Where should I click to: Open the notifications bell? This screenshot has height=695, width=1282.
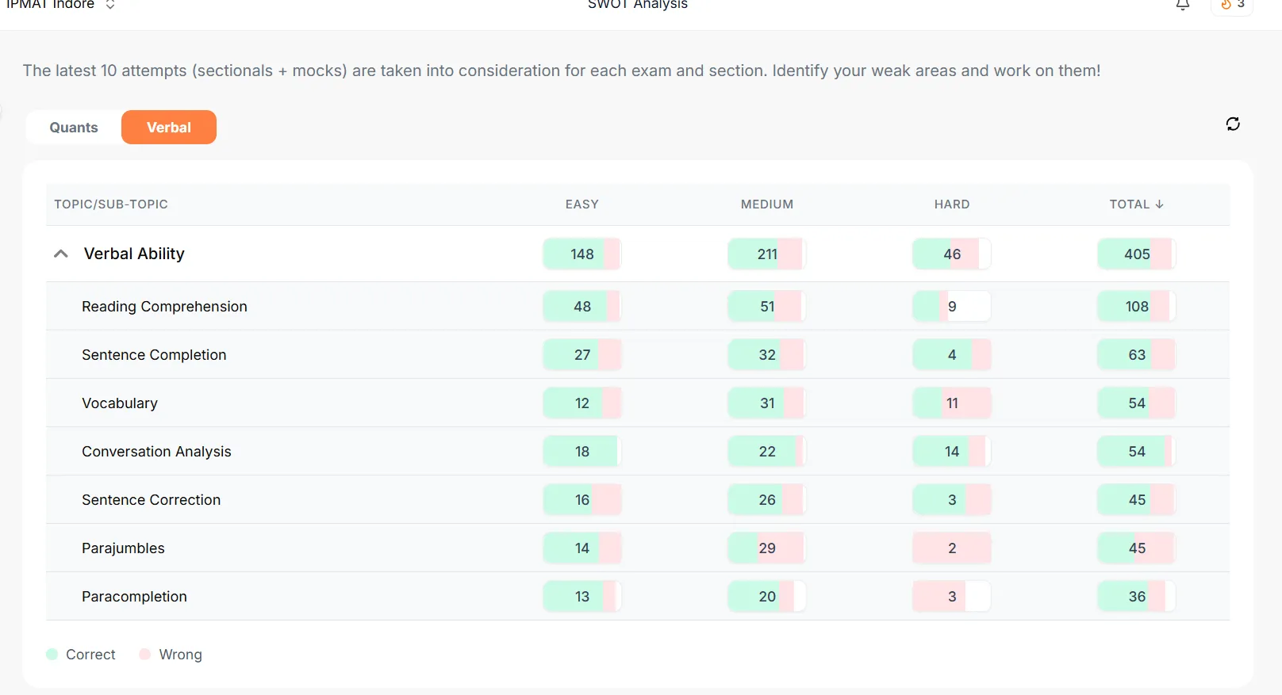point(1182,5)
